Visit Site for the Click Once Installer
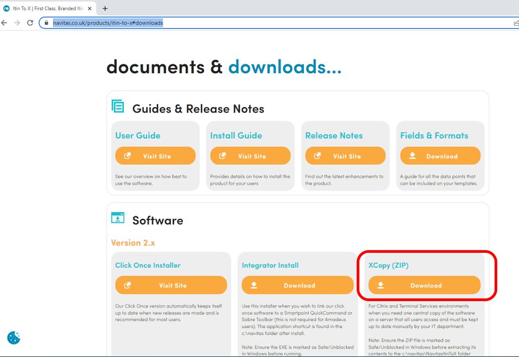This screenshot has height=357, width=519. pyautogui.click(x=171, y=285)
